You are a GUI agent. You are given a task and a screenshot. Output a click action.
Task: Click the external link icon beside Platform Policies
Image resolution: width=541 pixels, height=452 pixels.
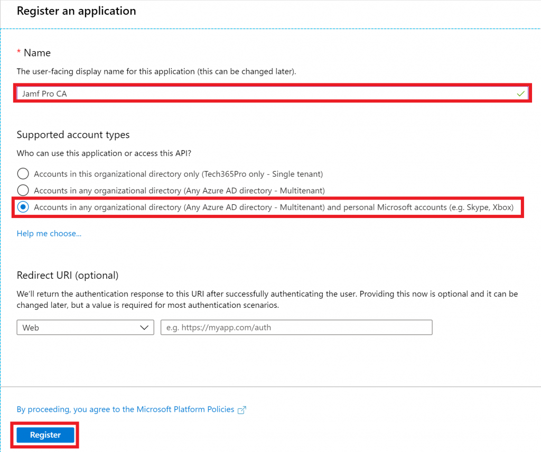[242, 410]
